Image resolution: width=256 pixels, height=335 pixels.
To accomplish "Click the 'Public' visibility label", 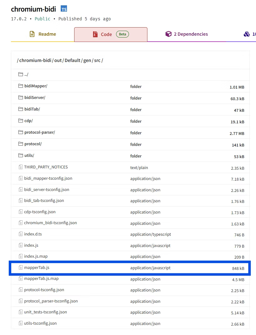I will [43, 19].
